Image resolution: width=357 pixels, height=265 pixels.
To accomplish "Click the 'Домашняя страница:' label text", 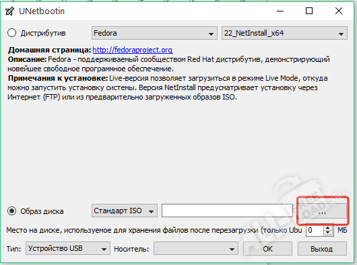I will point(49,50).
